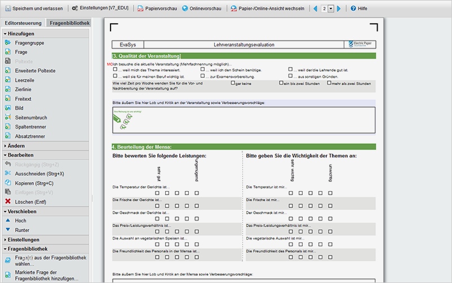Click Onlinevorschau label
This screenshot has width=452, height=283.
tap(205, 8)
